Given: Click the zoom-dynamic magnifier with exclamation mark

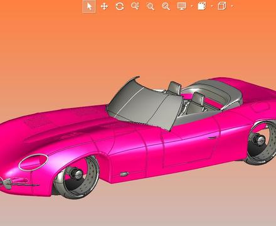Looking at the screenshot, I should [x=135, y=6].
